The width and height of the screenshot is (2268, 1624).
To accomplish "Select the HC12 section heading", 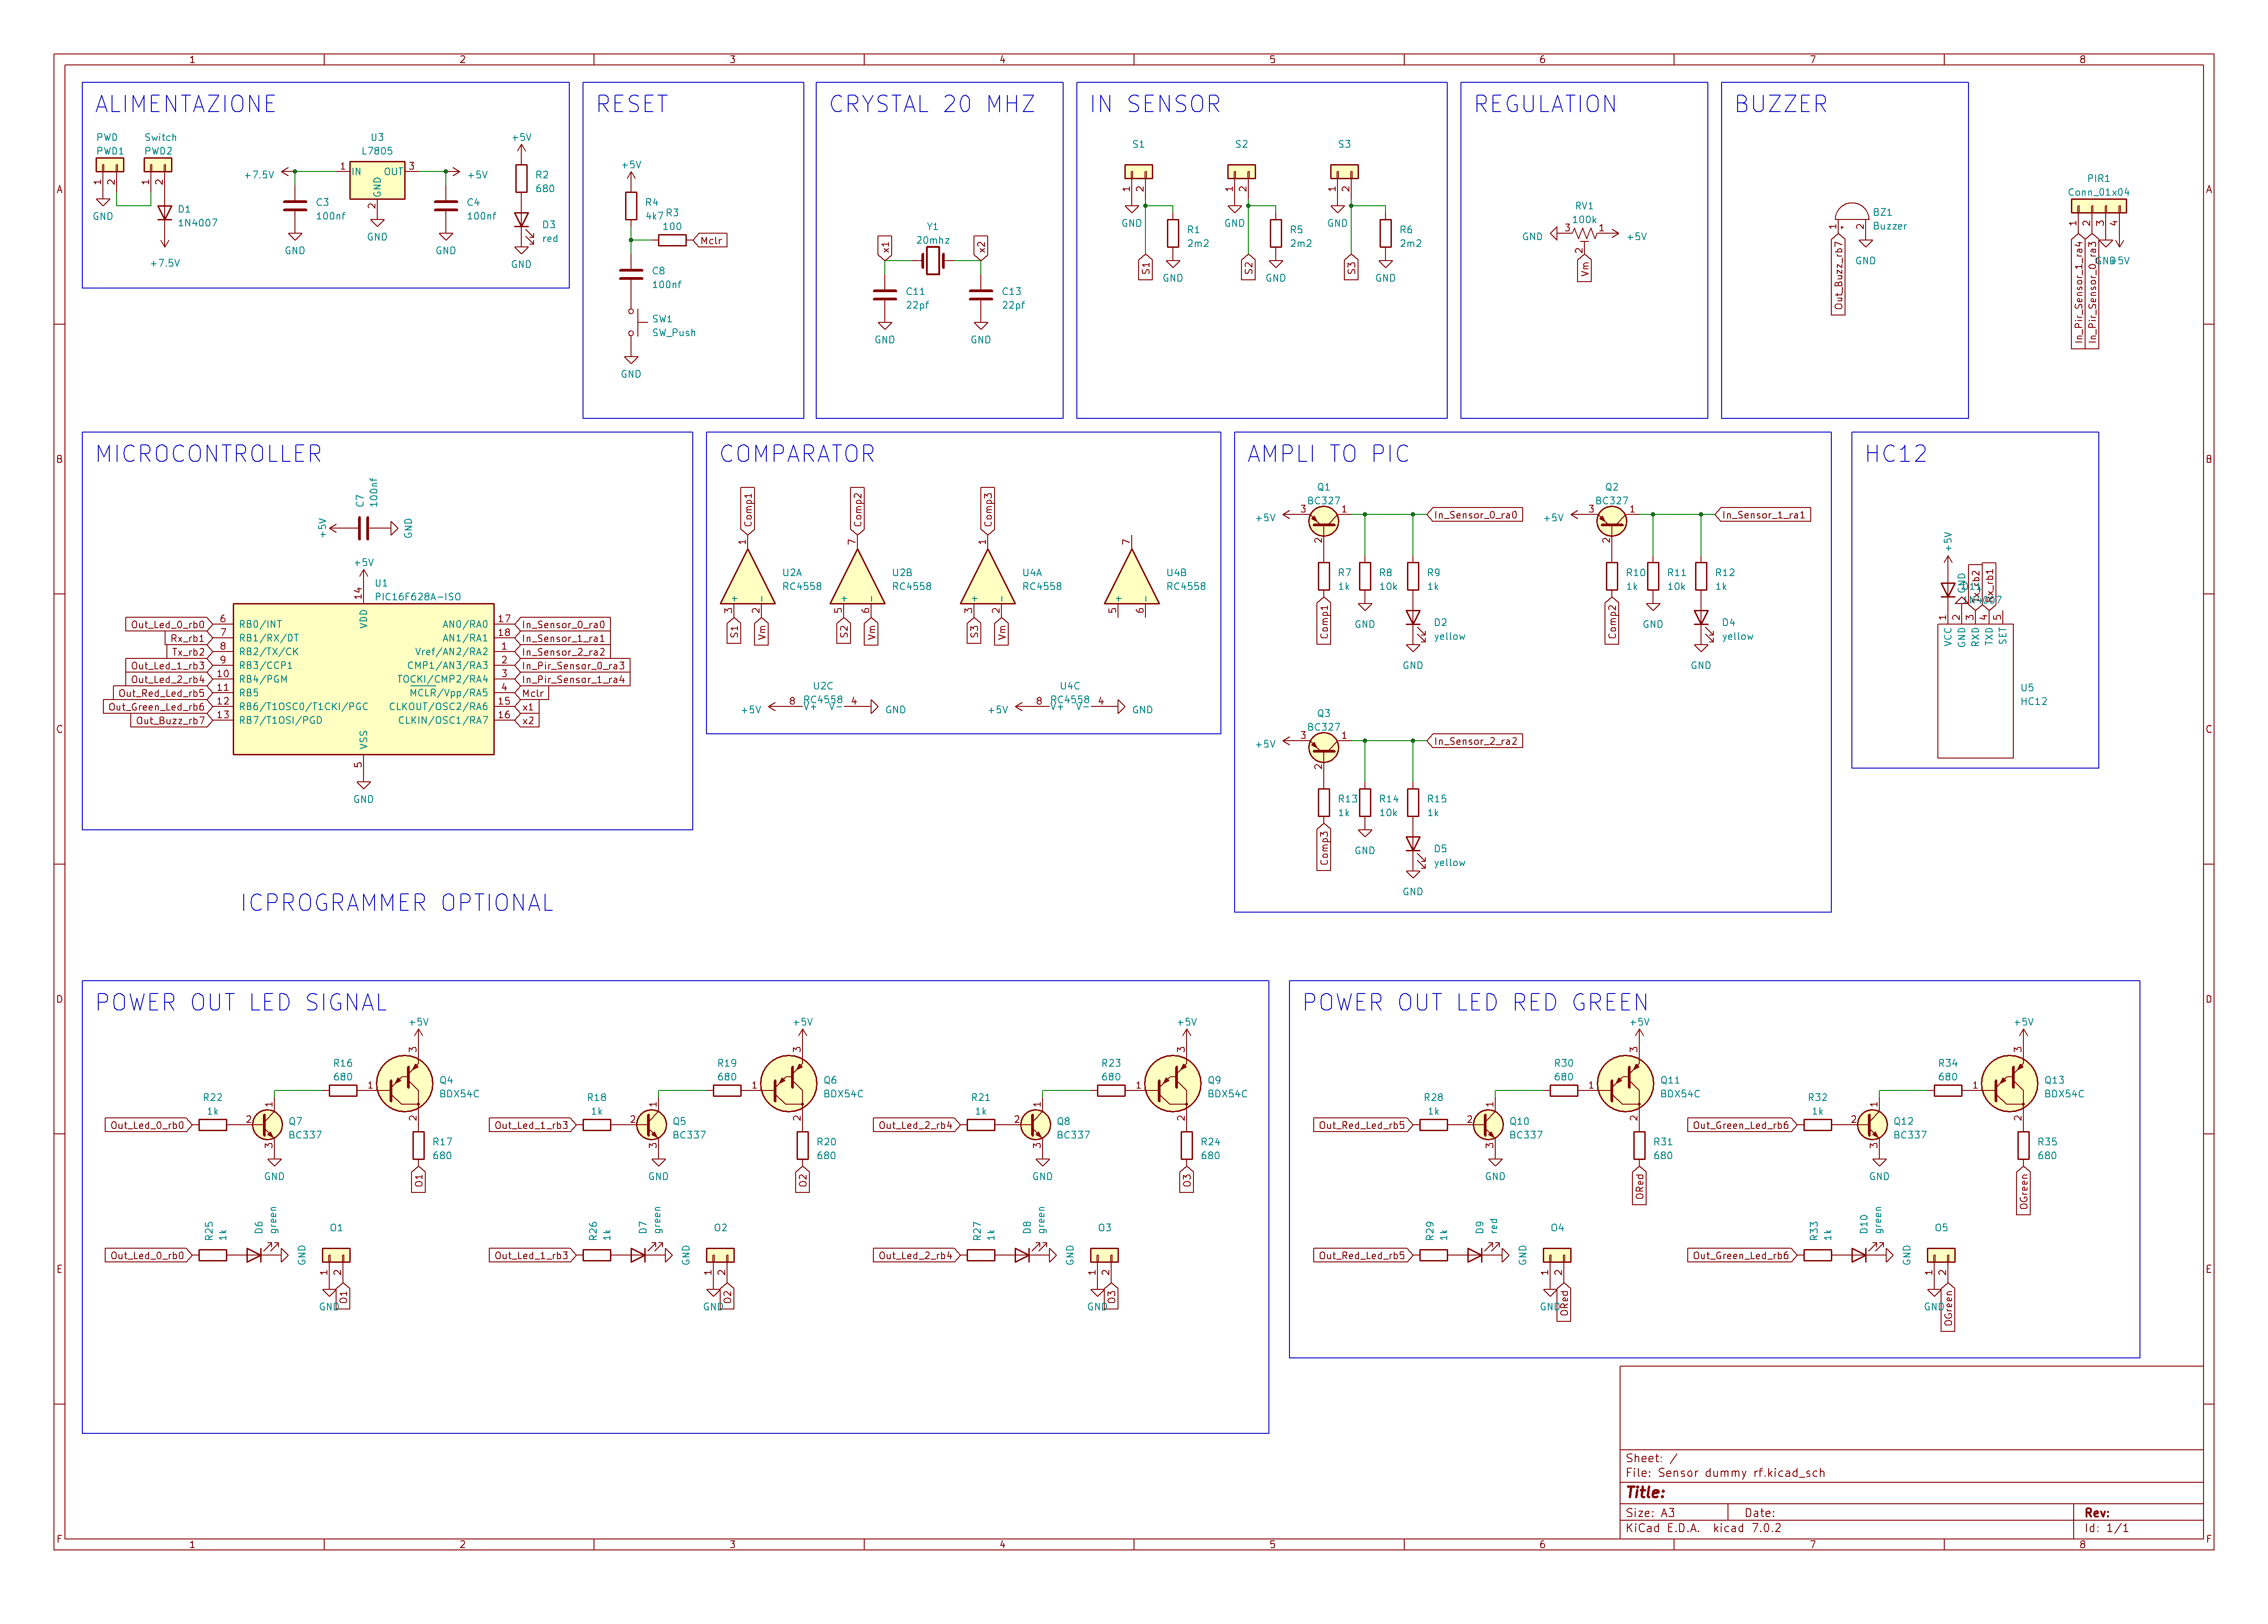I will [x=1896, y=454].
